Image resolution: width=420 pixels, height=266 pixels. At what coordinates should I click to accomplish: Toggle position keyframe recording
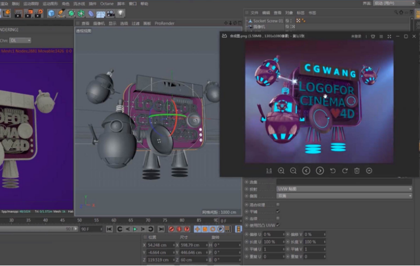pos(197,229)
